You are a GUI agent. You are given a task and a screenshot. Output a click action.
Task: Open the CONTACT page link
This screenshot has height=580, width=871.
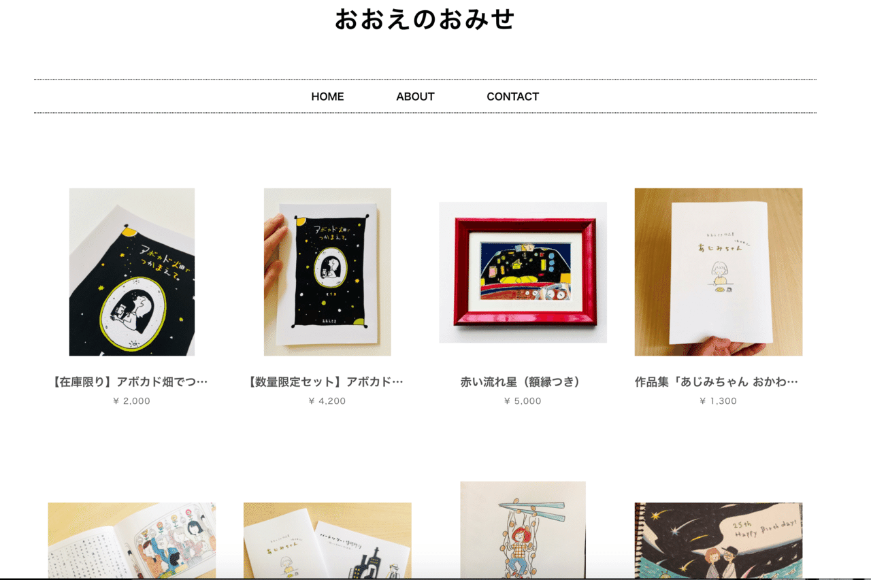coord(512,97)
